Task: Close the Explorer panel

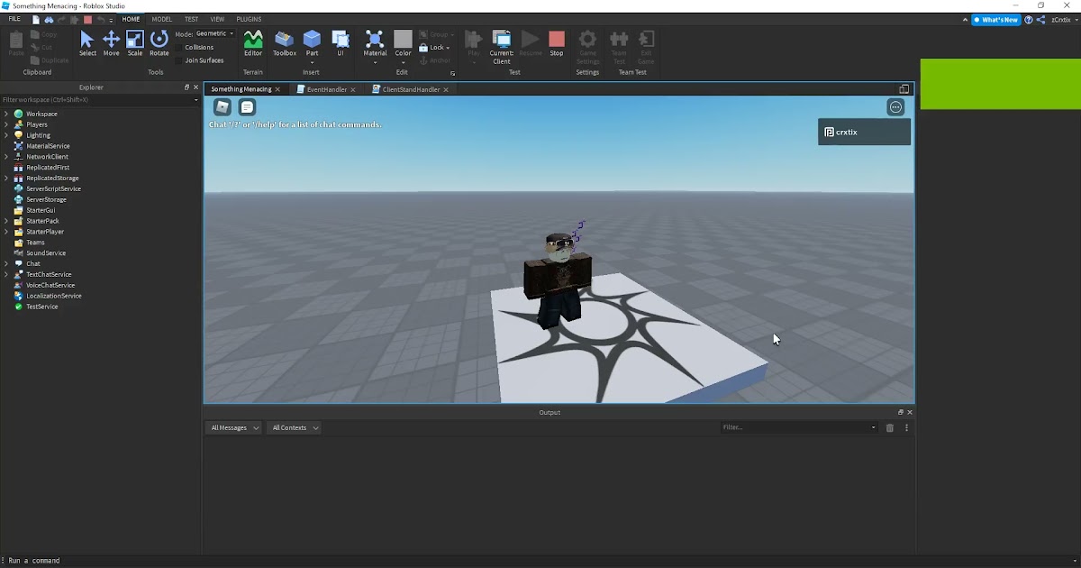Action: click(x=196, y=87)
